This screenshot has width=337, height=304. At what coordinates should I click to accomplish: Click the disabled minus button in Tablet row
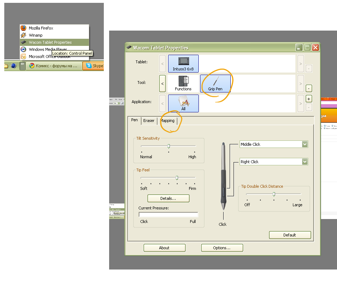pyautogui.click(x=309, y=69)
